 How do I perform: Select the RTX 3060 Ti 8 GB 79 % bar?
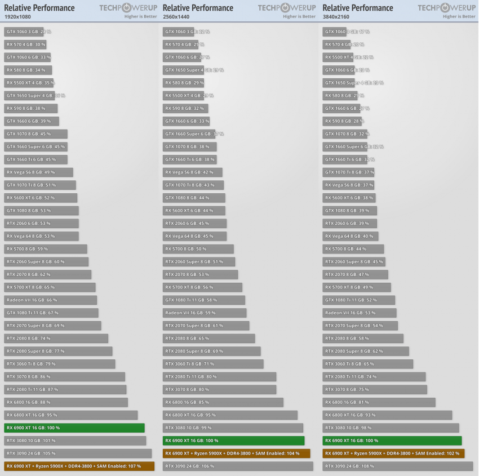(60, 364)
